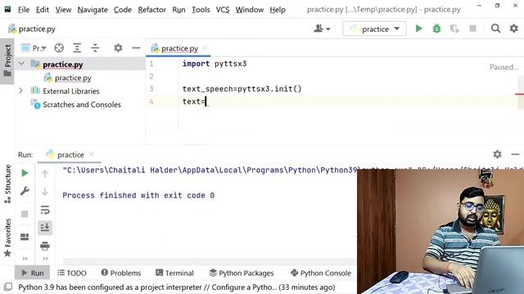Viewport: 524px width, 294px height.
Task: Hide the Run panel with minus icon
Action: (515, 154)
